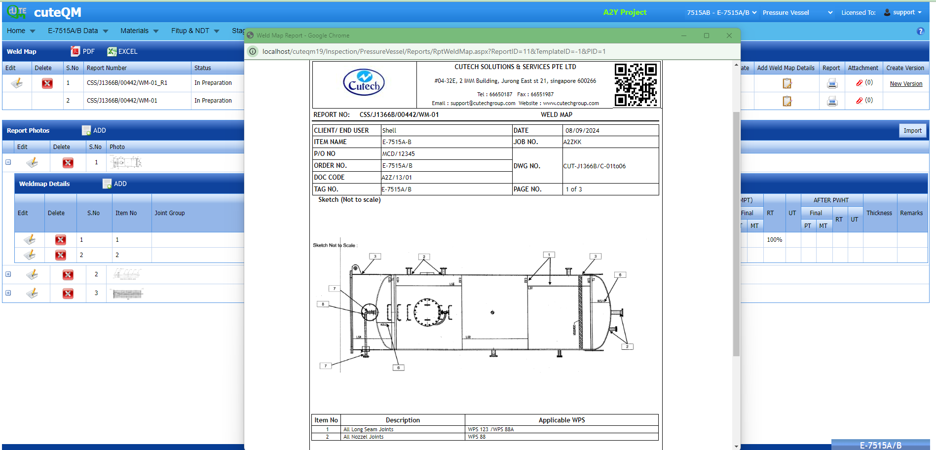The image size is (936, 450).
Task: Open the Materials menu
Action: pyautogui.click(x=139, y=31)
